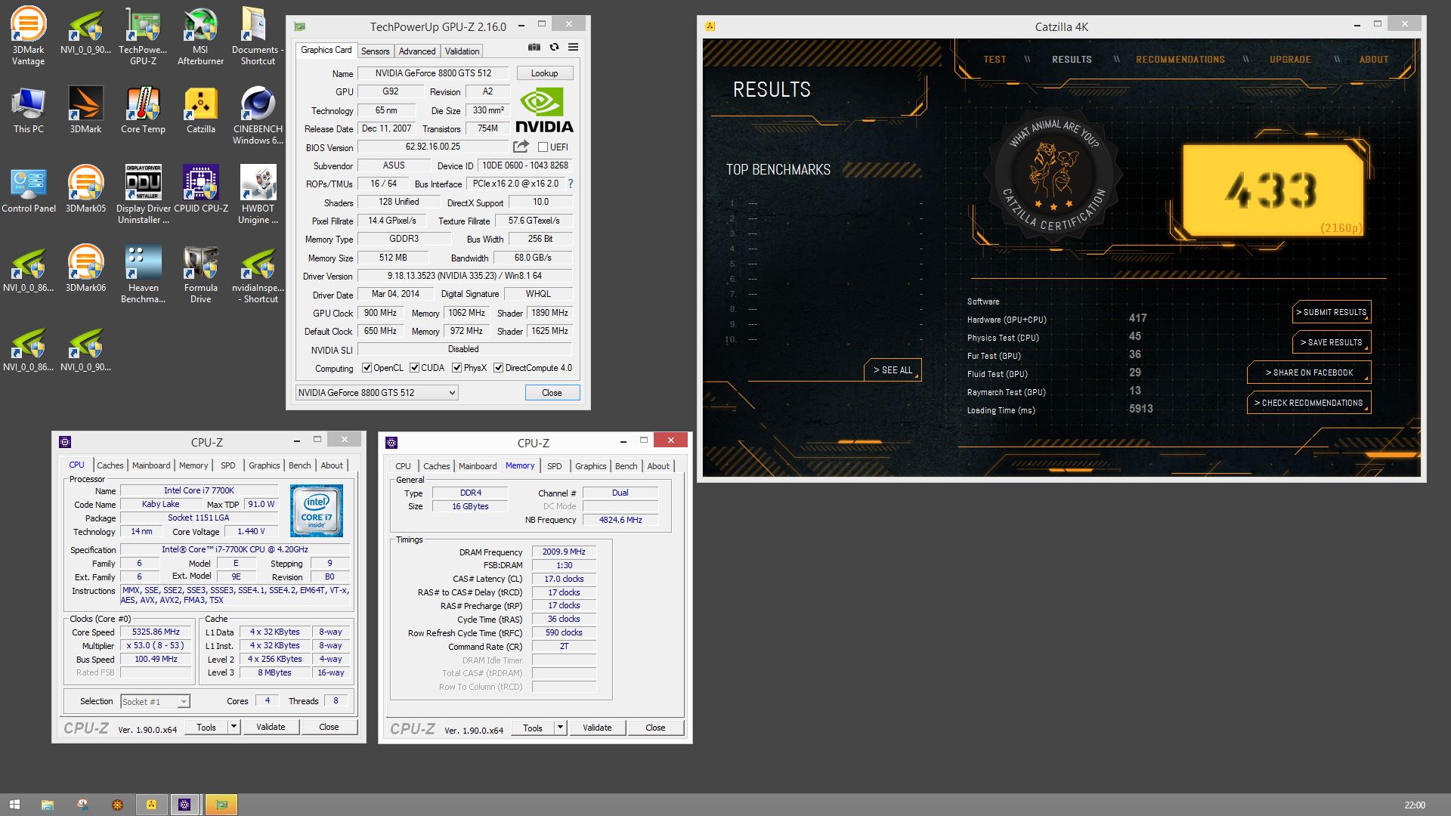Launch the 3DMark desktop icon
The height and width of the screenshot is (816, 1451).
(85, 110)
